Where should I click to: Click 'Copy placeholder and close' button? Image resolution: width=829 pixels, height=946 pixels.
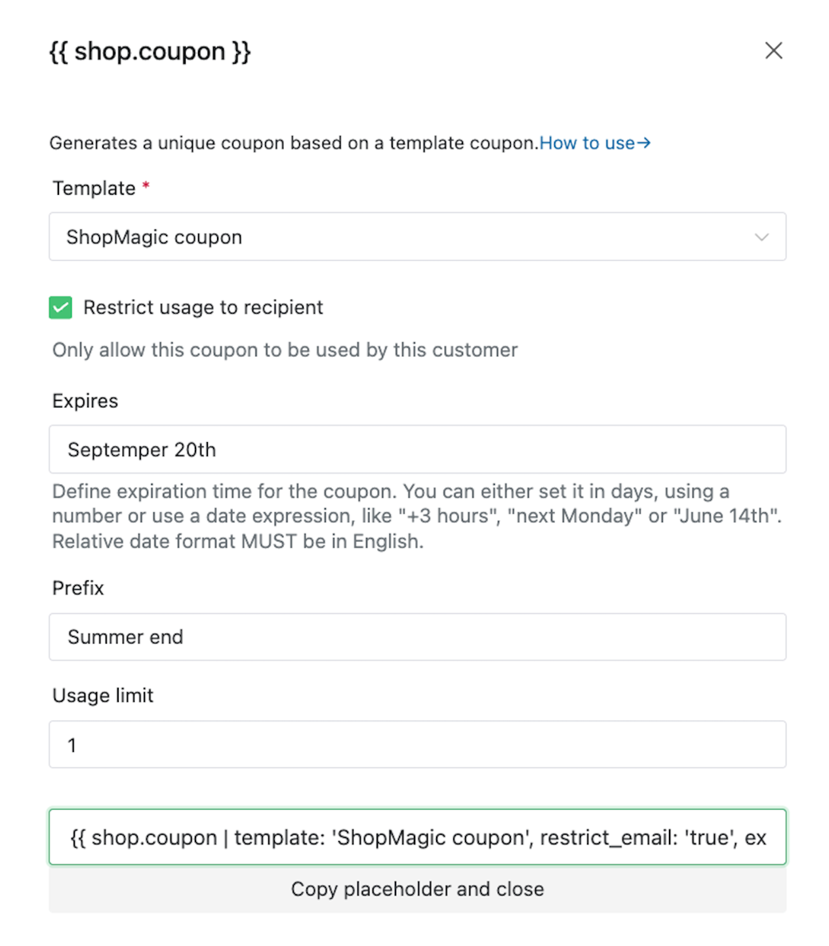pyautogui.click(x=417, y=889)
